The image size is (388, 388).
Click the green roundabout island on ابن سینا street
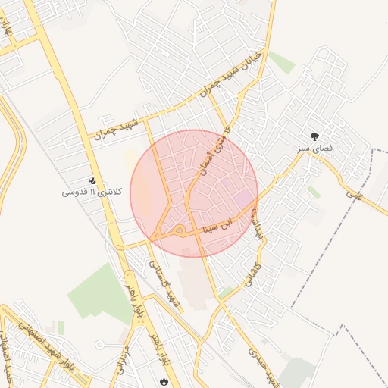180,230
